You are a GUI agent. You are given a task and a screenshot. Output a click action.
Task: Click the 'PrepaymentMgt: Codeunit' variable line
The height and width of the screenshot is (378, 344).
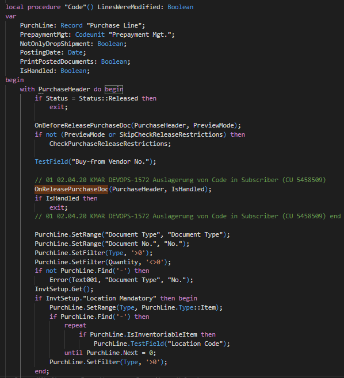(97, 34)
